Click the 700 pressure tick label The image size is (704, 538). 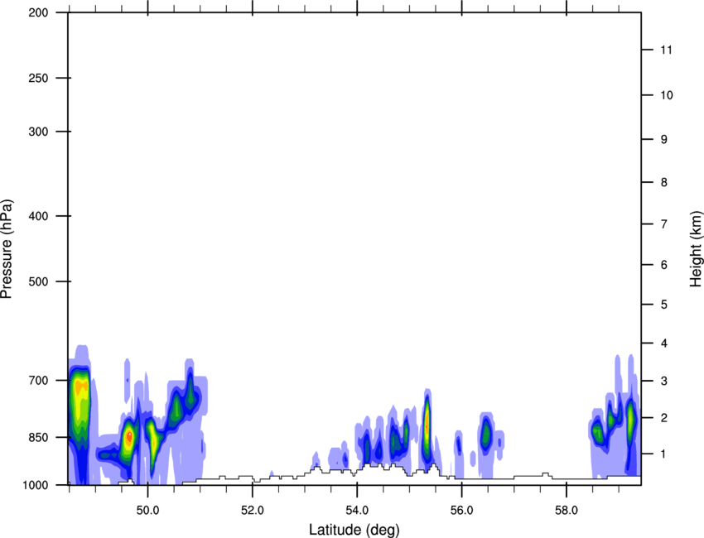tap(38, 380)
